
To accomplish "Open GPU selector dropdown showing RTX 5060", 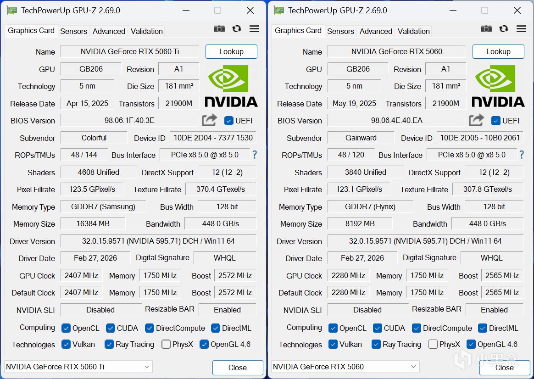I will click(345, 367).
